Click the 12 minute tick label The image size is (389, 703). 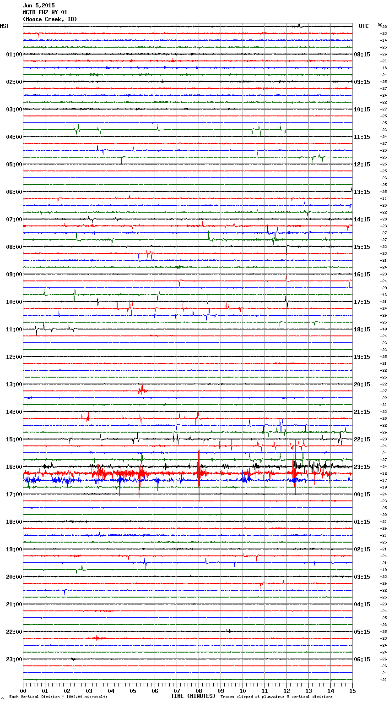pos(286,691)
